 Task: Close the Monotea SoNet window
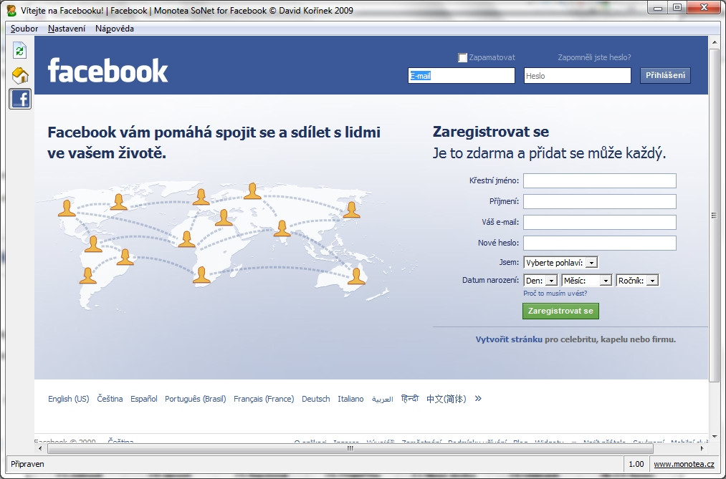pyautogui.click(x=704, y=8)
